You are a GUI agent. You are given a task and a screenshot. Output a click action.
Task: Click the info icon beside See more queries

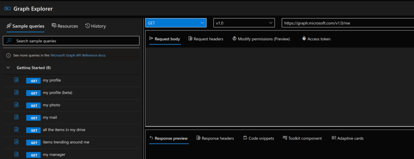point(8,55)
